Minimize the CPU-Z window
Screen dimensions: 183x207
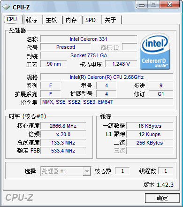(142, 5)
